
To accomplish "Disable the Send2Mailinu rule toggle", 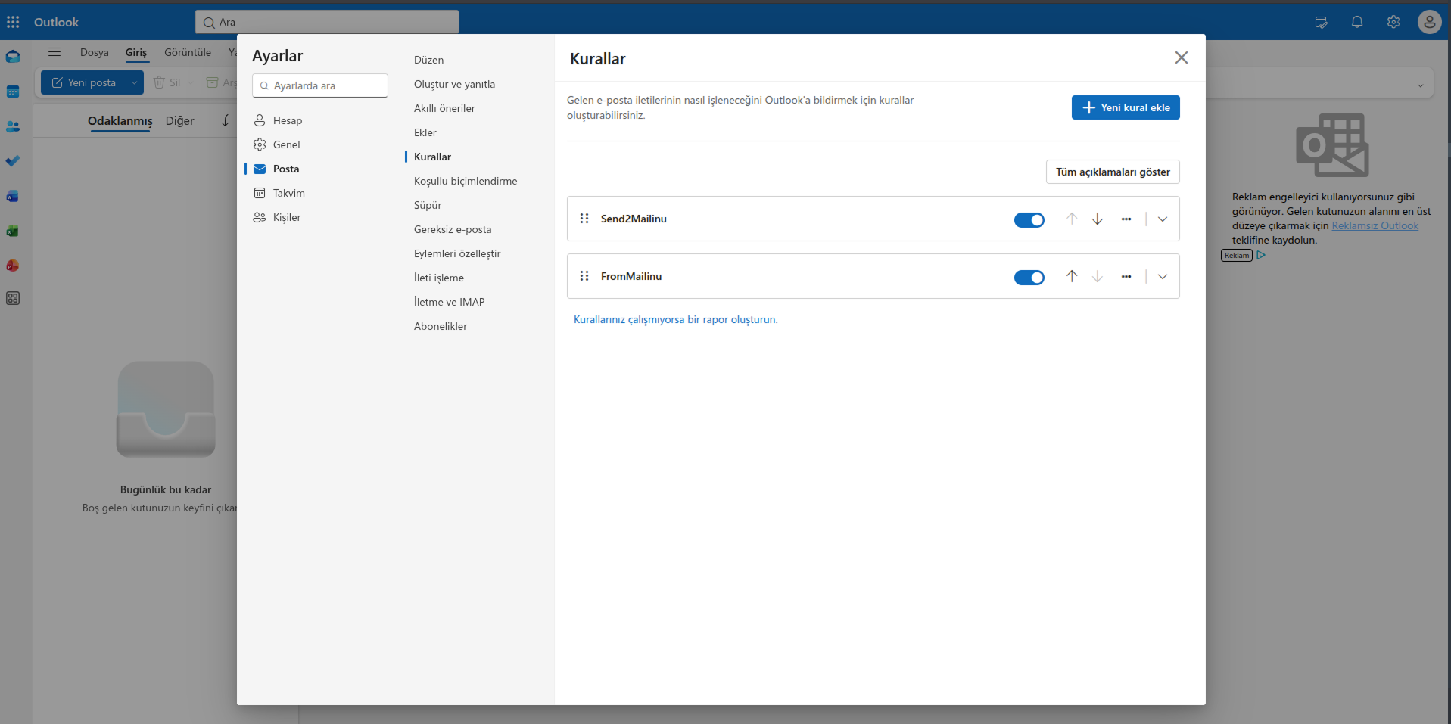I will tap(1029, 219).
